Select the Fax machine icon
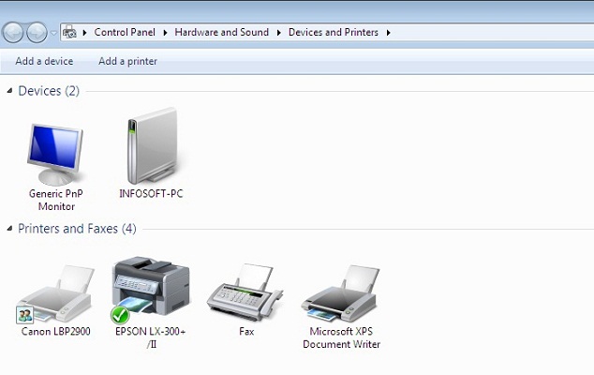Image resolution: width=594 pixels, height=375 pixels. coord(245,292)
